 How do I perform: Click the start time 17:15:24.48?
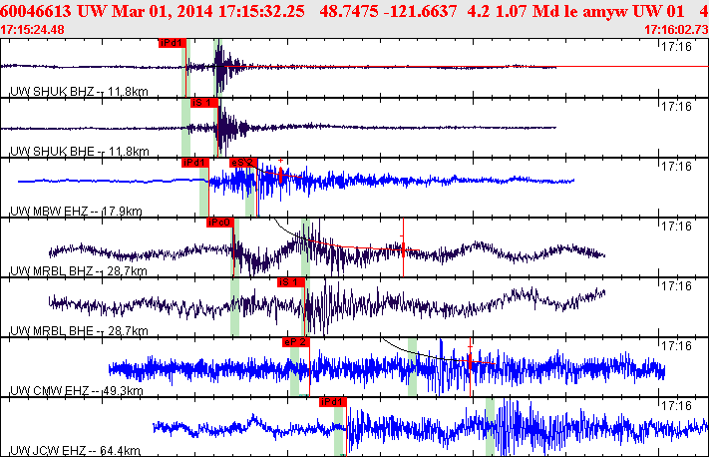click(x=32, y=30)
